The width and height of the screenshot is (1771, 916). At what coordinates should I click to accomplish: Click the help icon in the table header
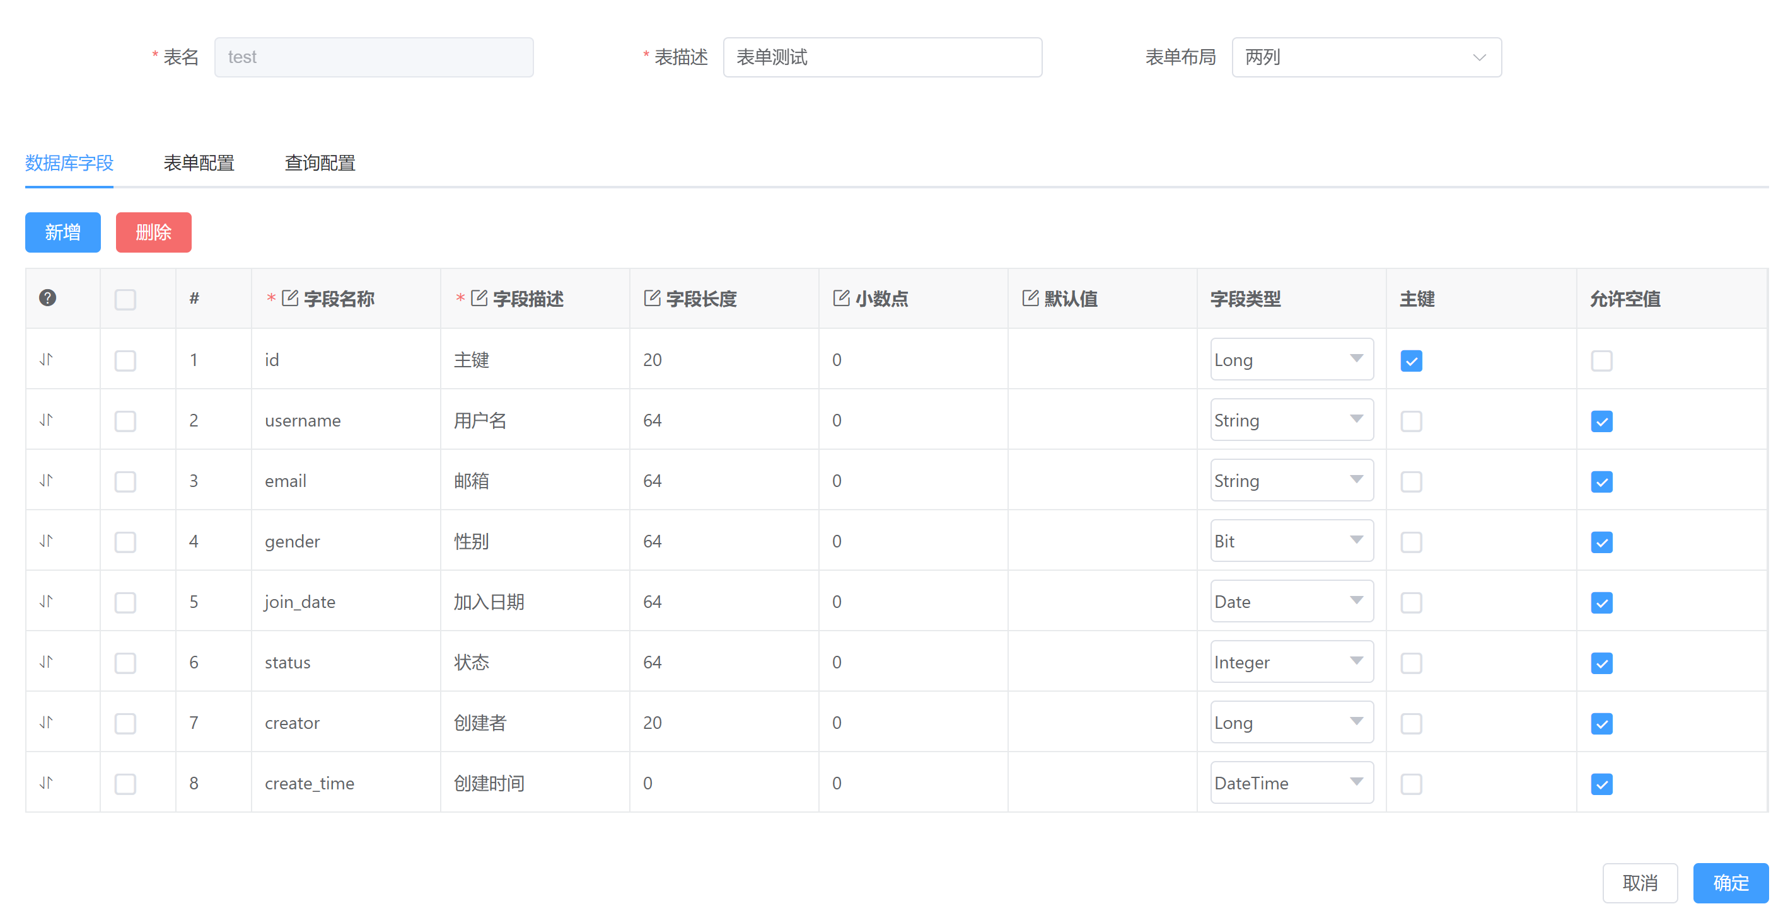pos(47,298)
